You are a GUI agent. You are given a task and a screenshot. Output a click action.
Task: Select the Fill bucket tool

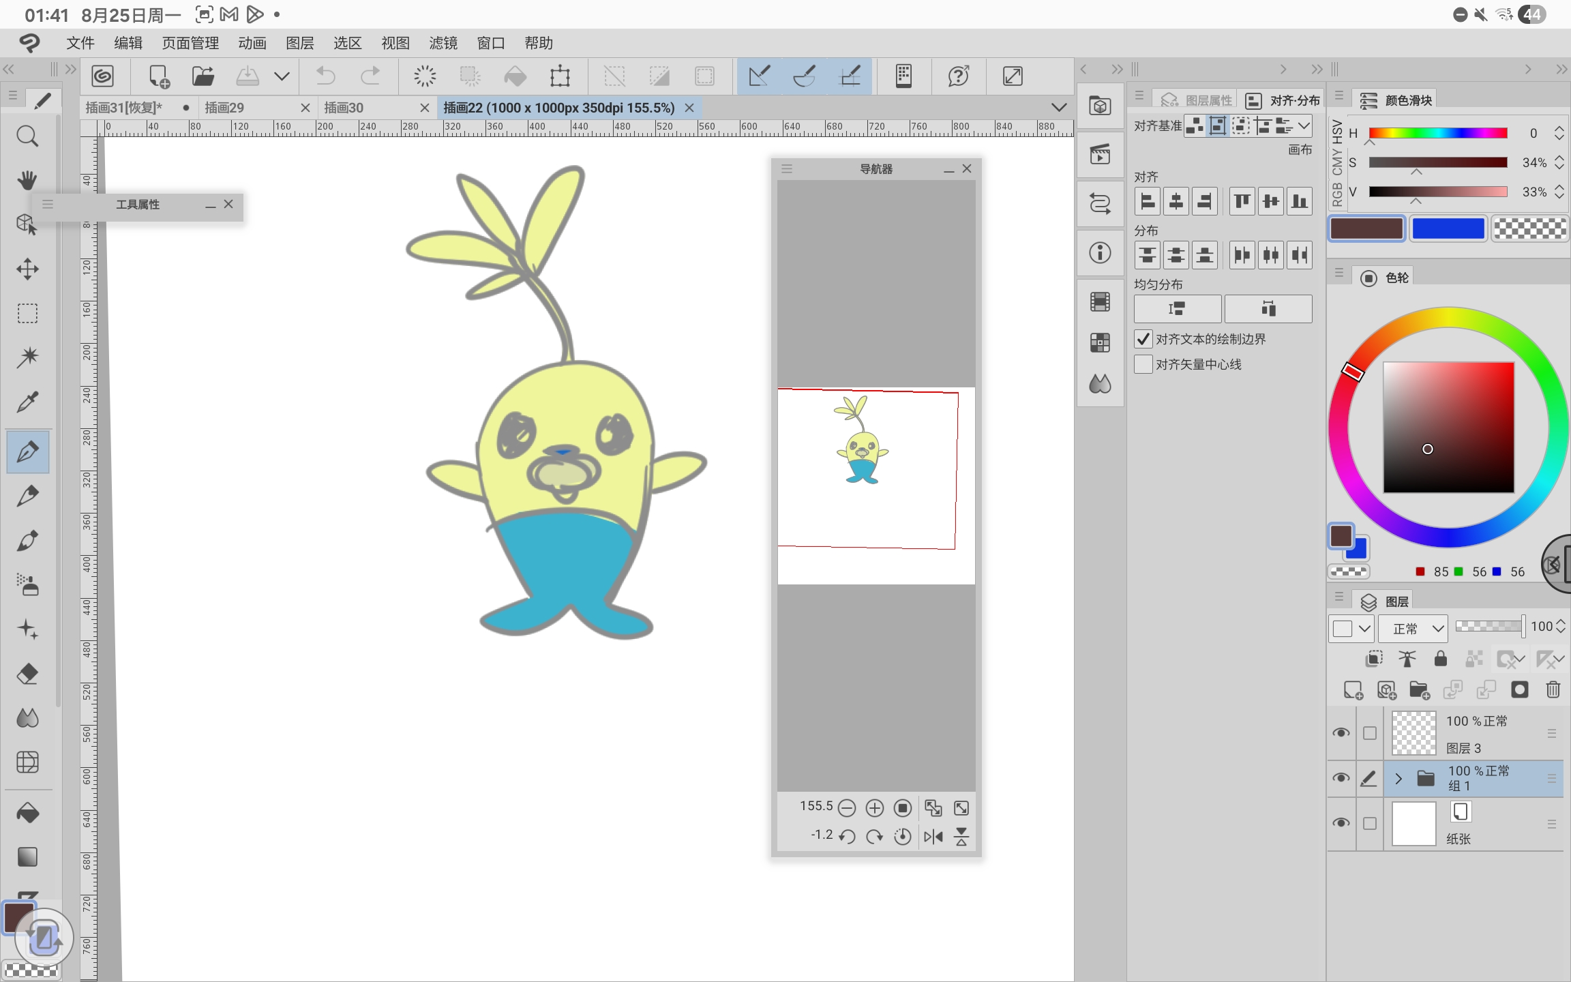(27, 813)
